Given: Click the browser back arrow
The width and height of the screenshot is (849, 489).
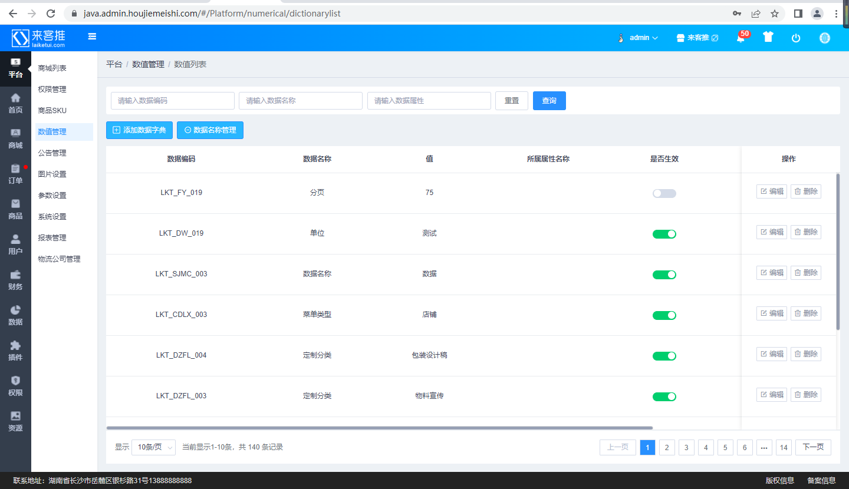Looking at the screenshot, I should (13, 13).
